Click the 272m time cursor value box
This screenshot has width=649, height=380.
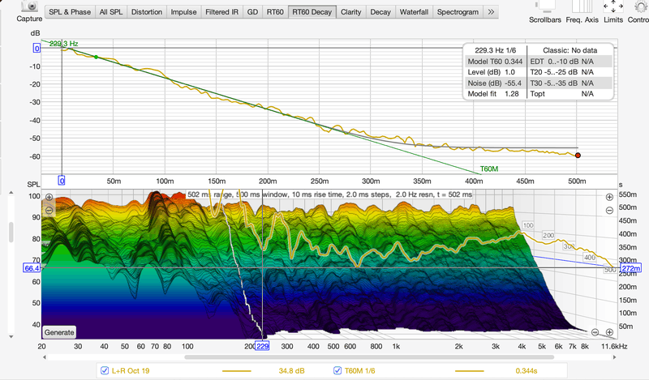coord(630,268)
